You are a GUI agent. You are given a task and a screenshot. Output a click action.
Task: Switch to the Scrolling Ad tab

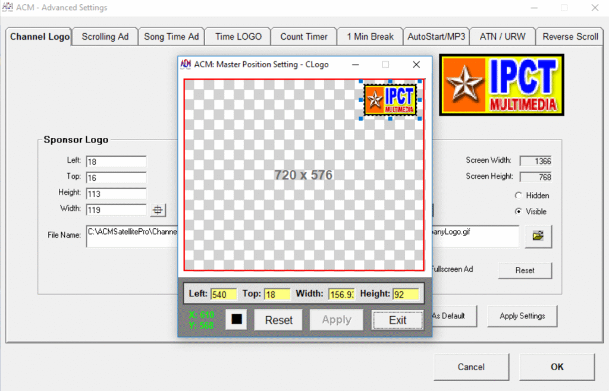point(105,36)
